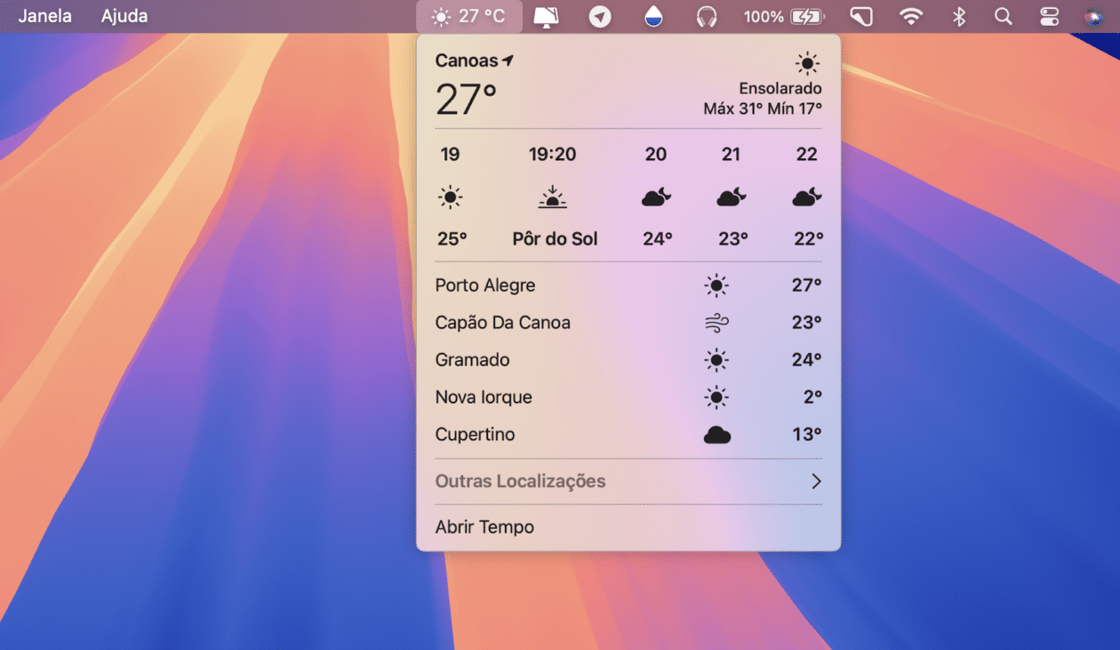The height and width of the screenshot is (650, 1120).
Task: Launch Spotlight search
Action: pos(1003,15)
